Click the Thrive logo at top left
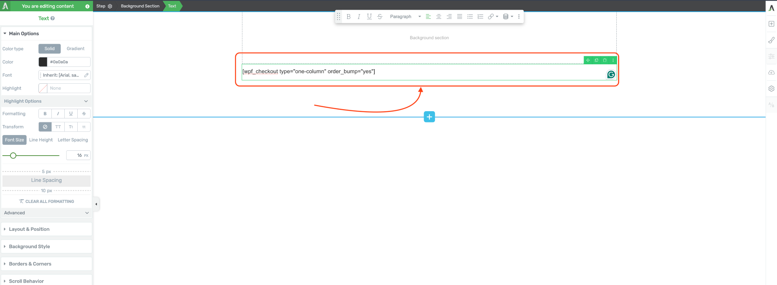The image size is (777, 285). (5, 6)
